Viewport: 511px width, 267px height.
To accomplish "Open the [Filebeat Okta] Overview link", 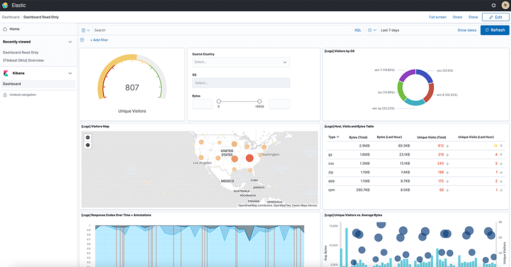I will [x=23, y=60].
